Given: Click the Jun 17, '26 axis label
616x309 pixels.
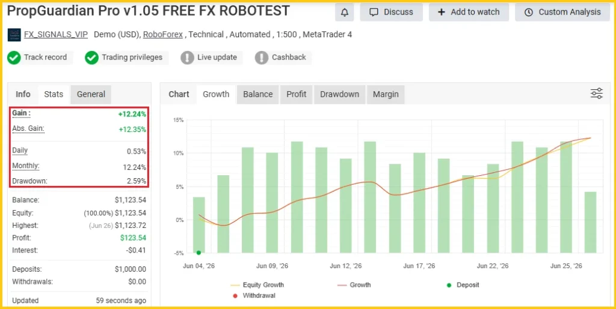Looking at the screenshot, I should (x=419, y=266).
